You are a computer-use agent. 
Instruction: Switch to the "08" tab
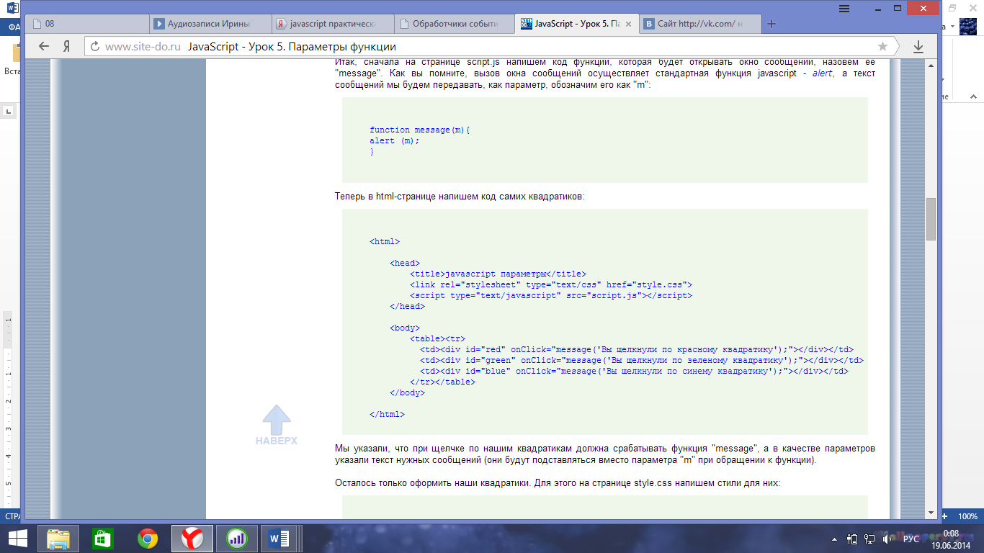pyautogui.click(x=86, y=24)
